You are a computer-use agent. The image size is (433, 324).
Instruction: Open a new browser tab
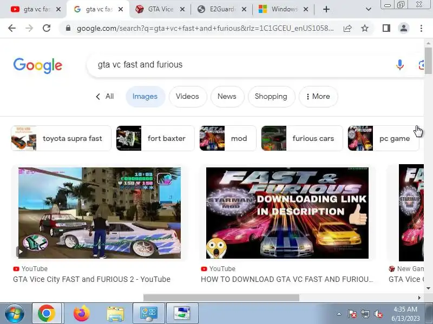326,9
